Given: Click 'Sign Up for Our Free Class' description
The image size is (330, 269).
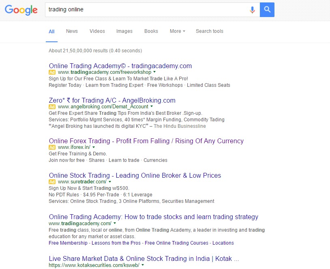Looking at the screenshot, I should pyautogui.click(x=118, y=79).
